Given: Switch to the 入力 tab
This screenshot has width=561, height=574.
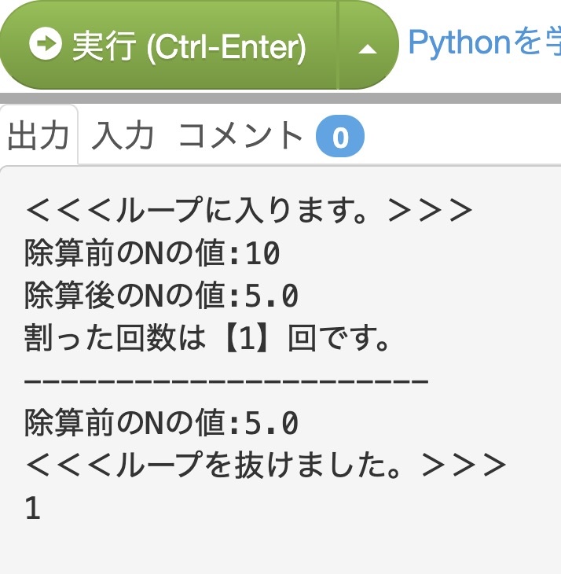Looking at the screenshot, I should (x=123, y=137).
